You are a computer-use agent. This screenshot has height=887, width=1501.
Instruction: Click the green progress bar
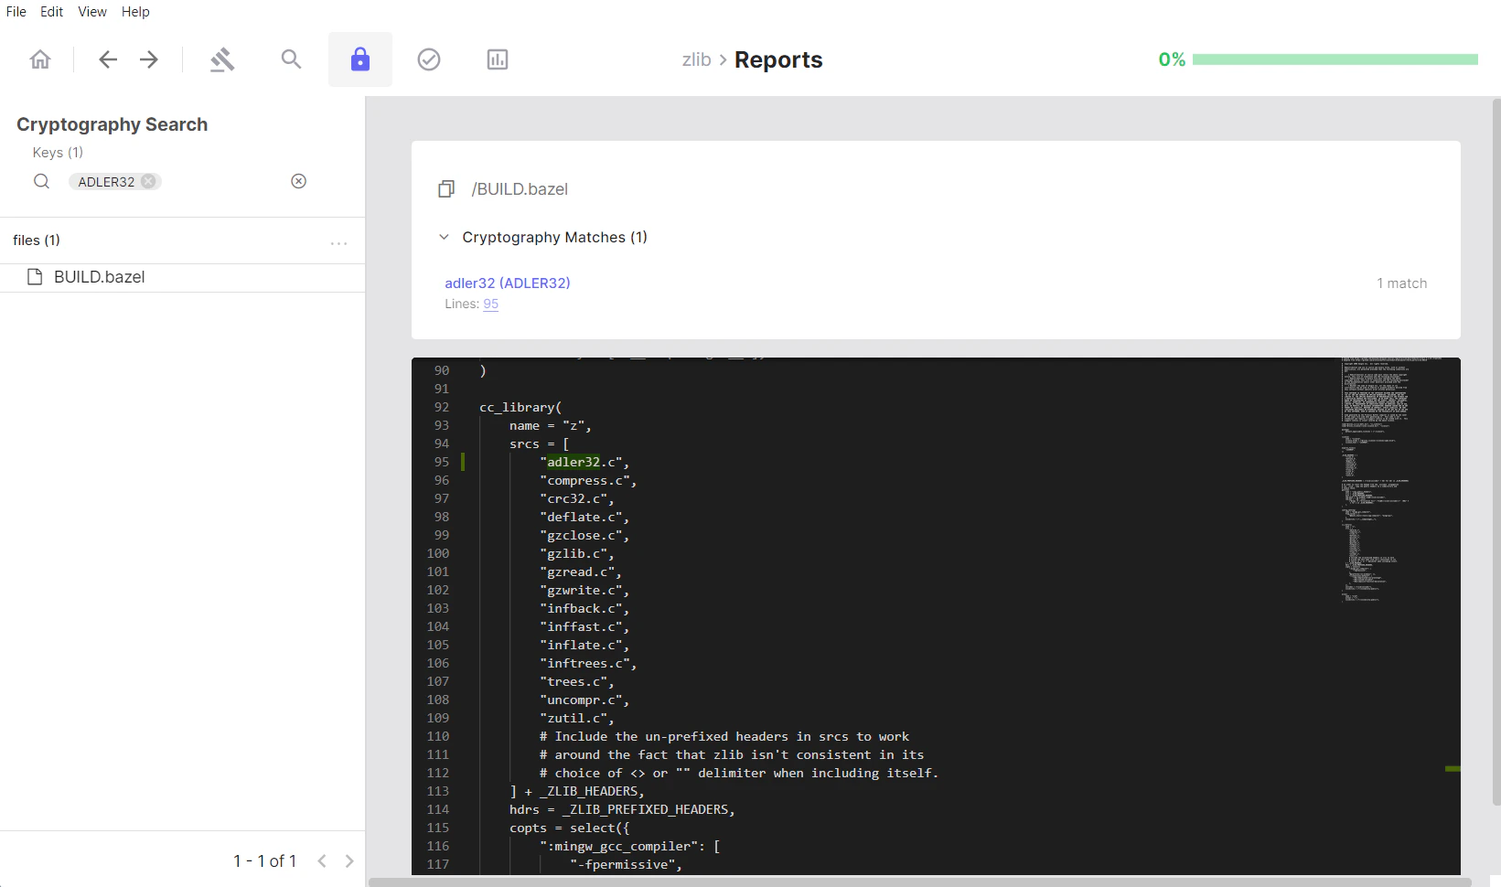point(1335,59)
